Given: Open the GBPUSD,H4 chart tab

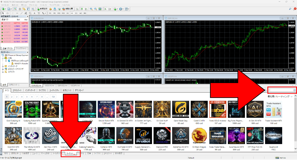Looking at the screenshot, I should coord(62,86).
